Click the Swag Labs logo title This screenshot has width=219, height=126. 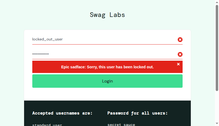[x=107, y=15]
